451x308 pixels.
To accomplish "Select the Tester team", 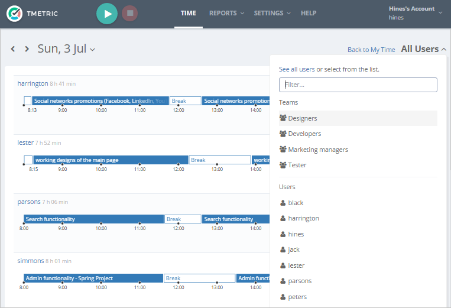I will (358, 165).
